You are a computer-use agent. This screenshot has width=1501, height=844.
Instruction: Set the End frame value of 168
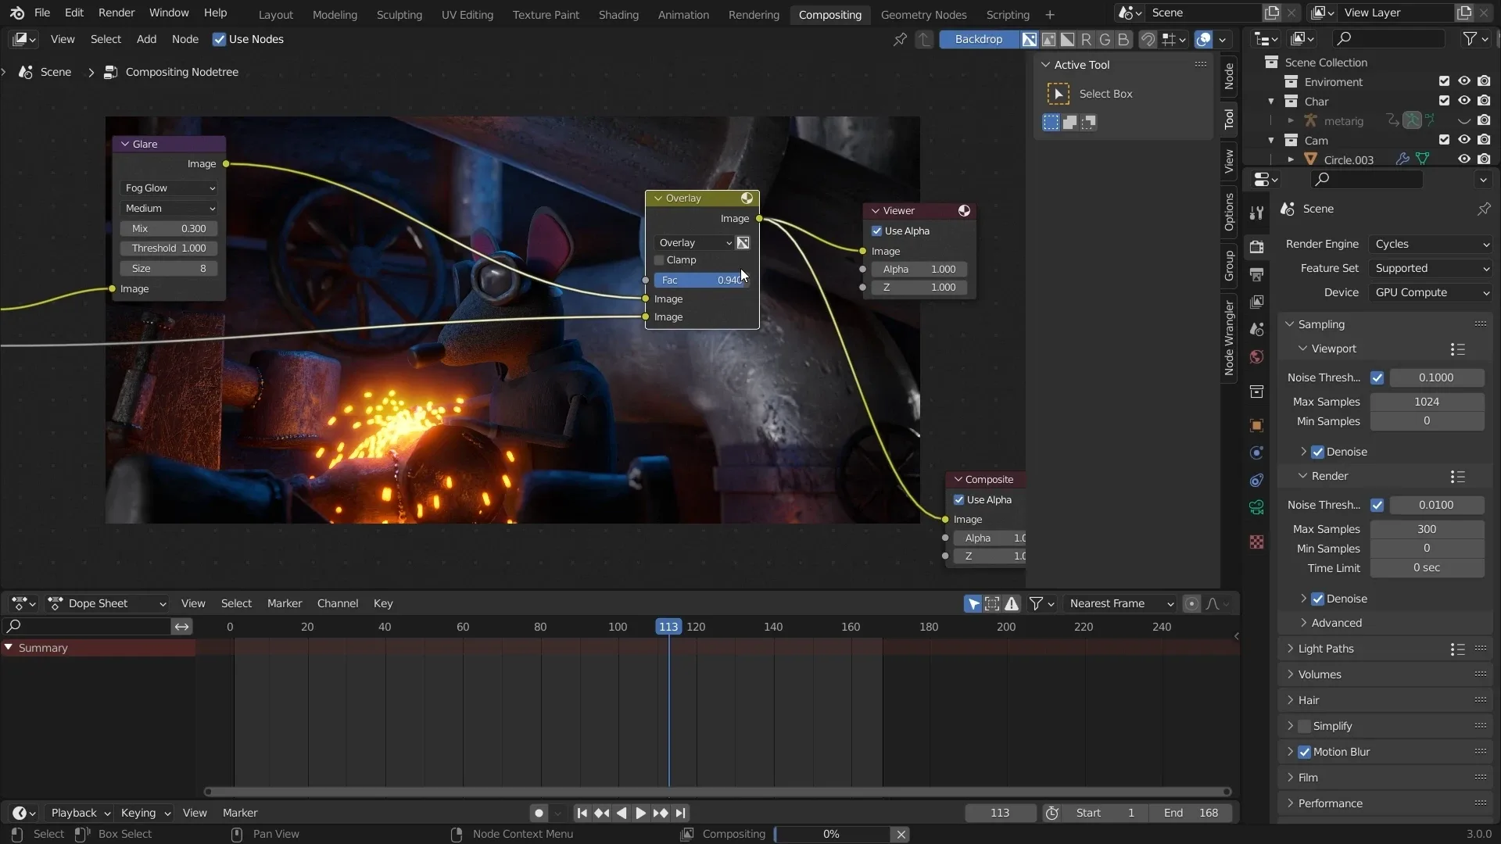(x=1191, y=813)
